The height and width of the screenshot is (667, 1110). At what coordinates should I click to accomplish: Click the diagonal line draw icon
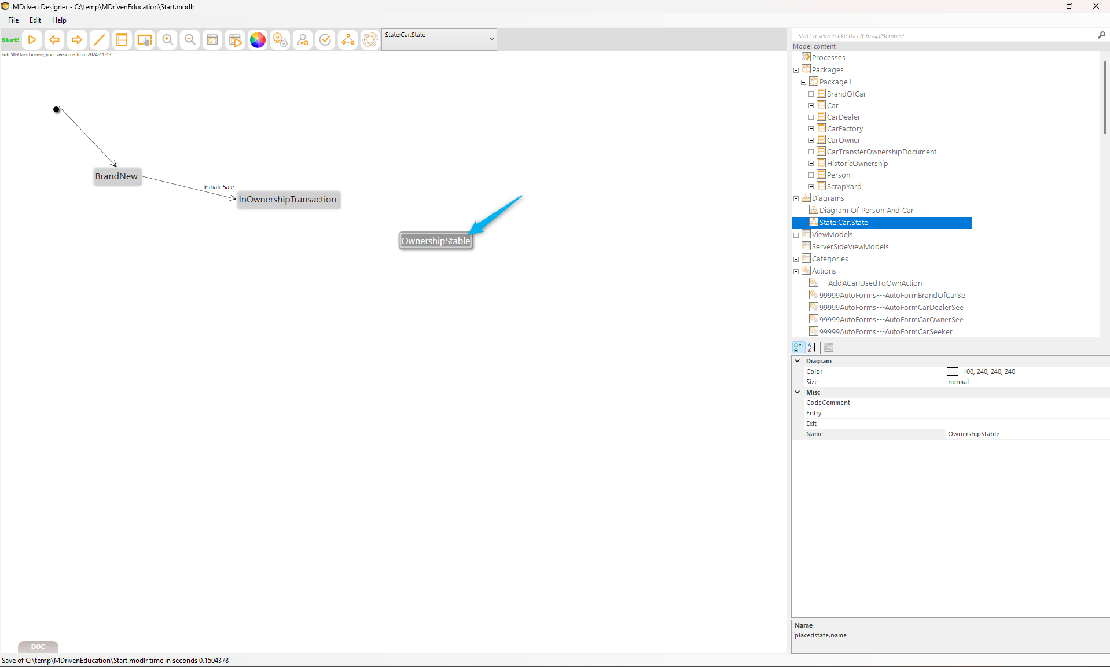pyautogui.click(x=100, y=40)
